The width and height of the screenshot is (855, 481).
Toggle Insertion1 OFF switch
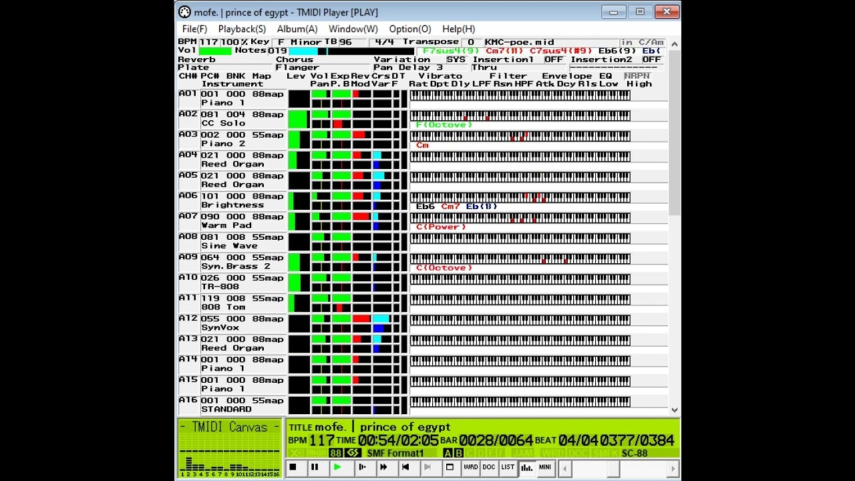pyautogui.click(x=554, y=59)
